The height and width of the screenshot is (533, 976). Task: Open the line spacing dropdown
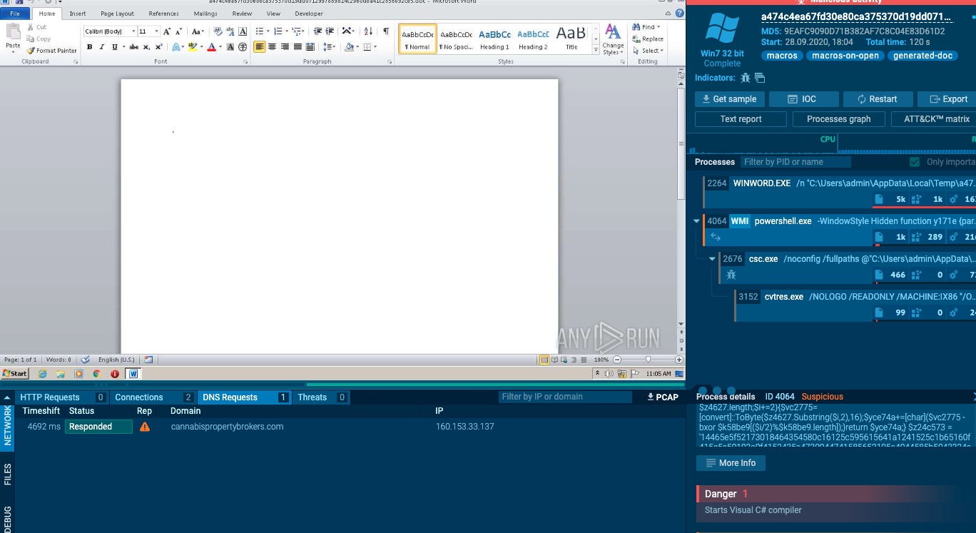pos(329,47)
